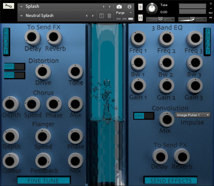
Task: Switch to the right FRONT panel tab
Action: pos(207,42)
